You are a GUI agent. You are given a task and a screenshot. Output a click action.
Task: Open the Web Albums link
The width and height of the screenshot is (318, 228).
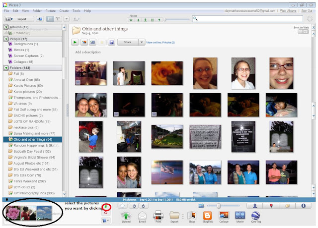click(x=288, y=11)
